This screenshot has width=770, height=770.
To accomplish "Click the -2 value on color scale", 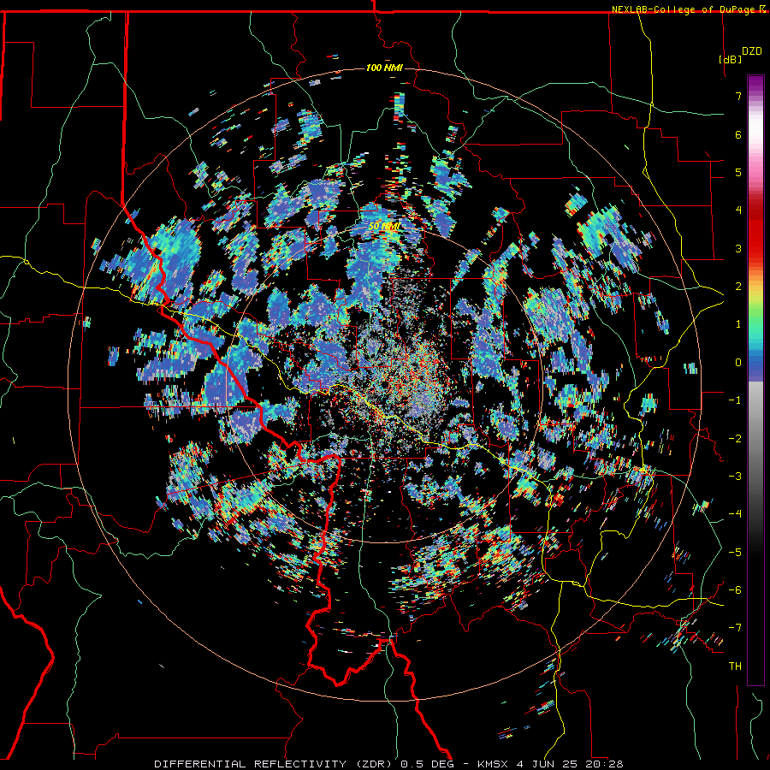I will point(735,439).
